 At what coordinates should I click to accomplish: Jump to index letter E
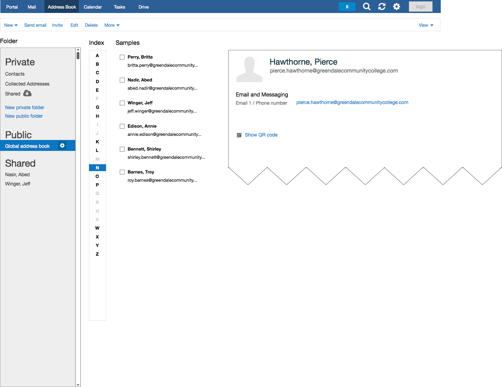[x=97, y=90]
